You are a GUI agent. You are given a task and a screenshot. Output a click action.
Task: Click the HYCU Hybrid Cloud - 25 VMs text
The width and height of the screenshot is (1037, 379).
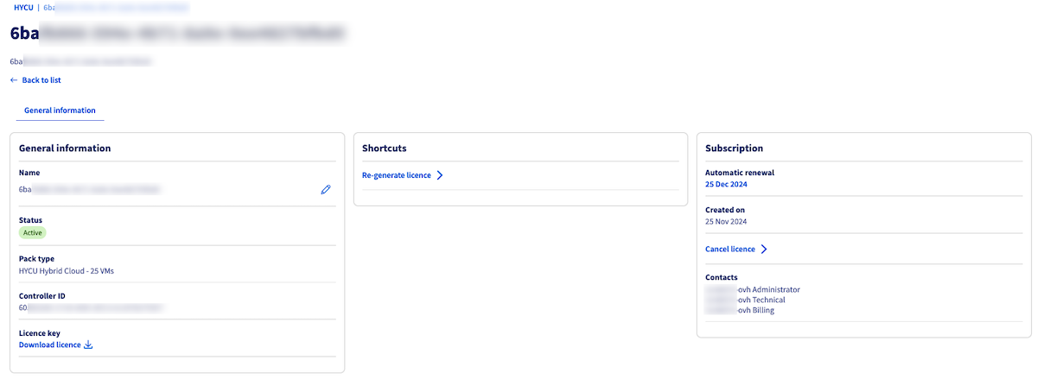67,271
